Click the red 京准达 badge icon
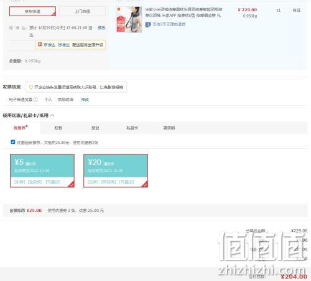Image resolution: width=311 pixels, height=281 pixels. coord(40,44)
